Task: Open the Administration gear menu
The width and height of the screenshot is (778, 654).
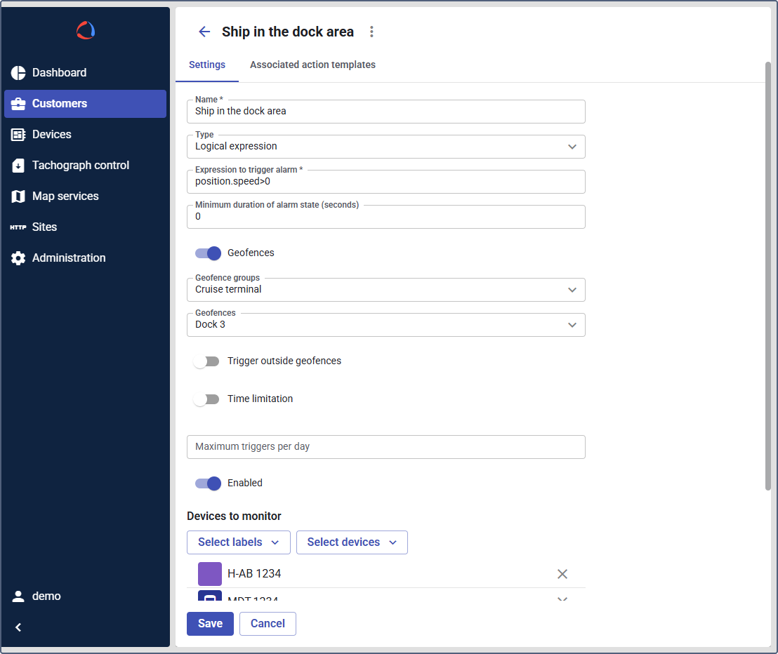Action: point(68,258)
